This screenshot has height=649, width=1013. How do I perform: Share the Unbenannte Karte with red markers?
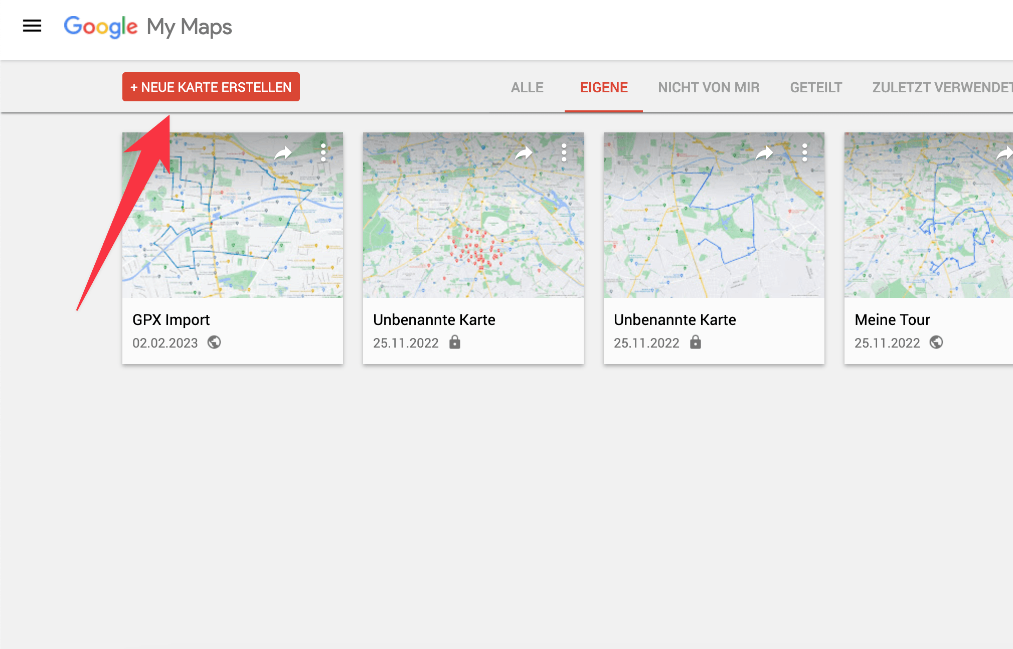click(x=524, y=152)
